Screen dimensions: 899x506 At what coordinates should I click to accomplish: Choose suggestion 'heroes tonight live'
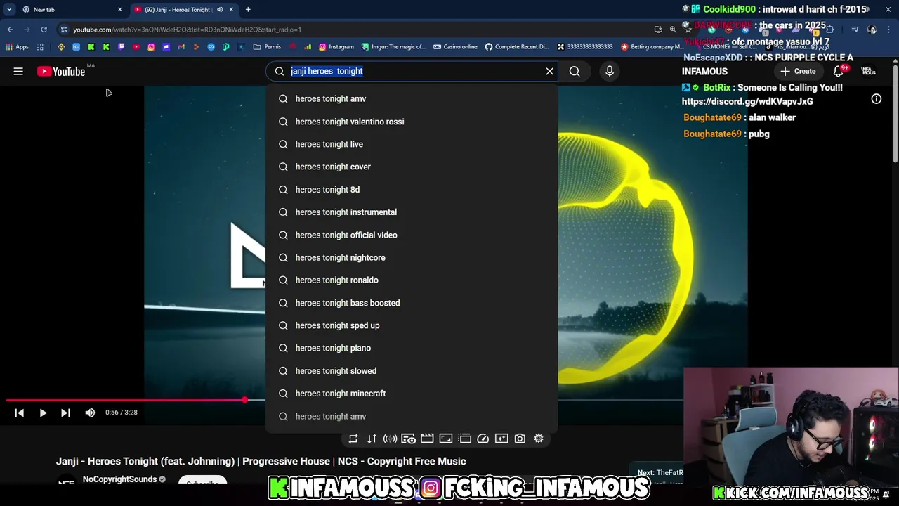tap(412, 144)
